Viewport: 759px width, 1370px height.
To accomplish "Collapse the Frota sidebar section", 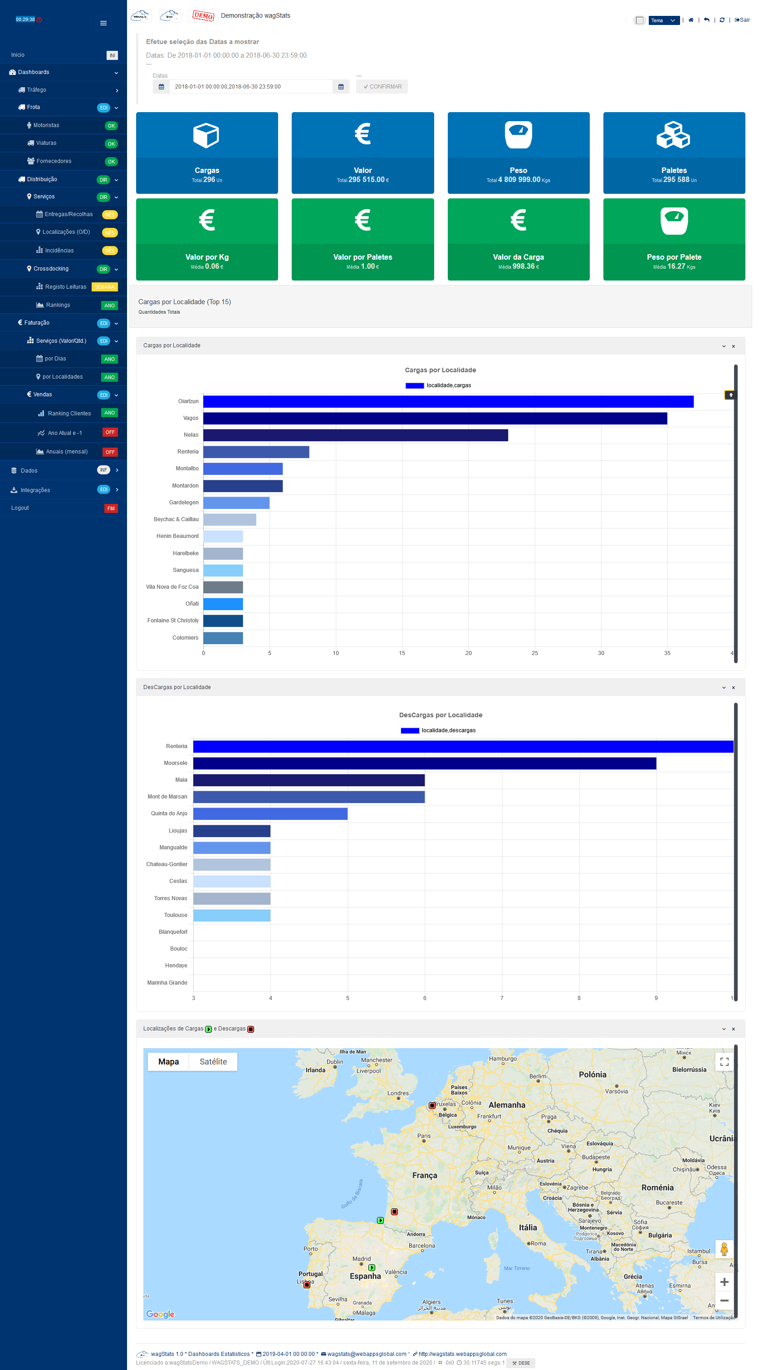I will tap(63, 108).
